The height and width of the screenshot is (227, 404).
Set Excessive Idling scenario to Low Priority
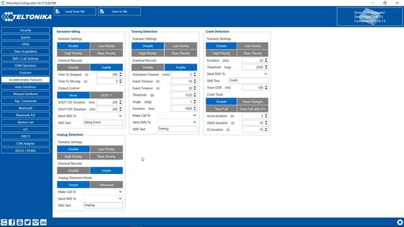coord(107,46)
